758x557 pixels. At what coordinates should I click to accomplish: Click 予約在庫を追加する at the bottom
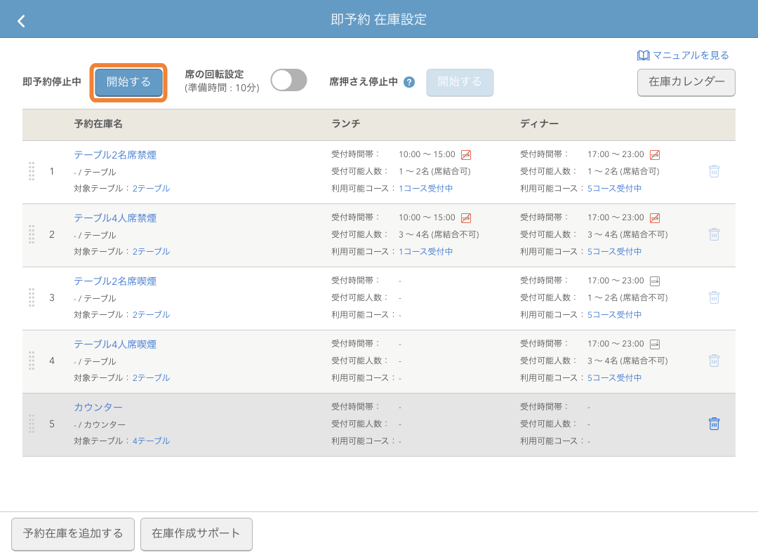click(x=72, y=534)
